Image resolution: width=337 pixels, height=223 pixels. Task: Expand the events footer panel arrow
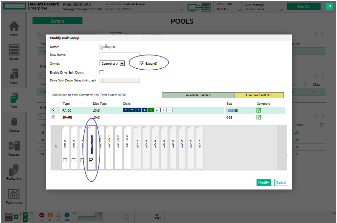[x=74, y=213]
